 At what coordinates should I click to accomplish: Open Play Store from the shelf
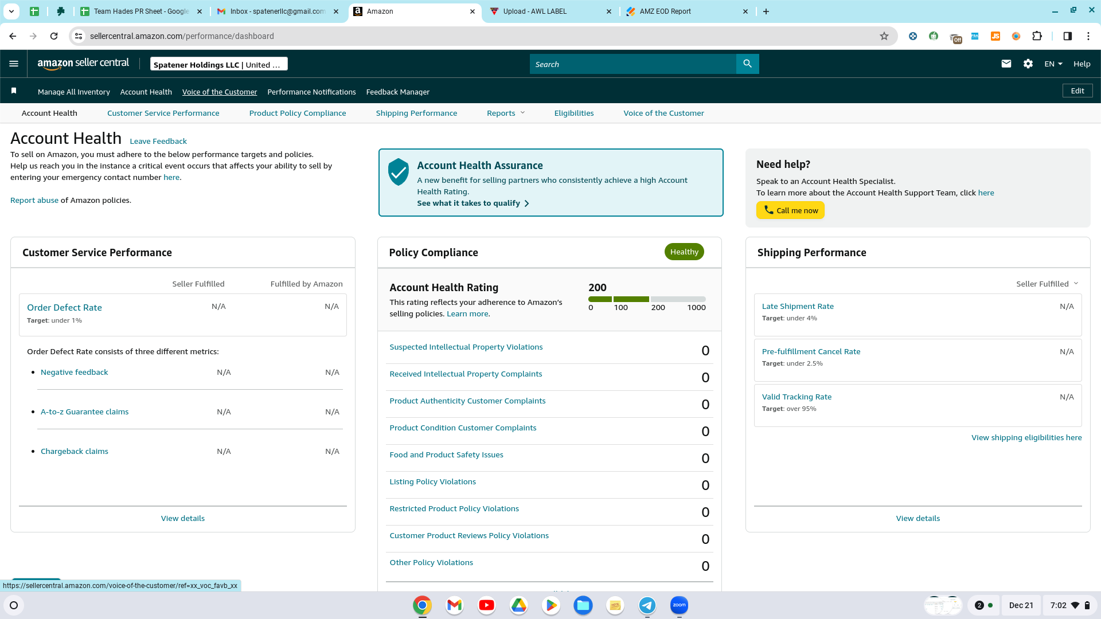click(550, 605)
